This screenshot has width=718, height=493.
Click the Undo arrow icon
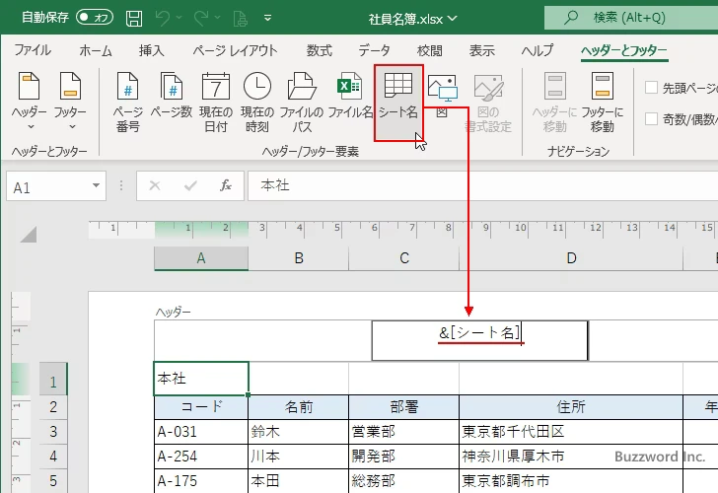point(163,19)
